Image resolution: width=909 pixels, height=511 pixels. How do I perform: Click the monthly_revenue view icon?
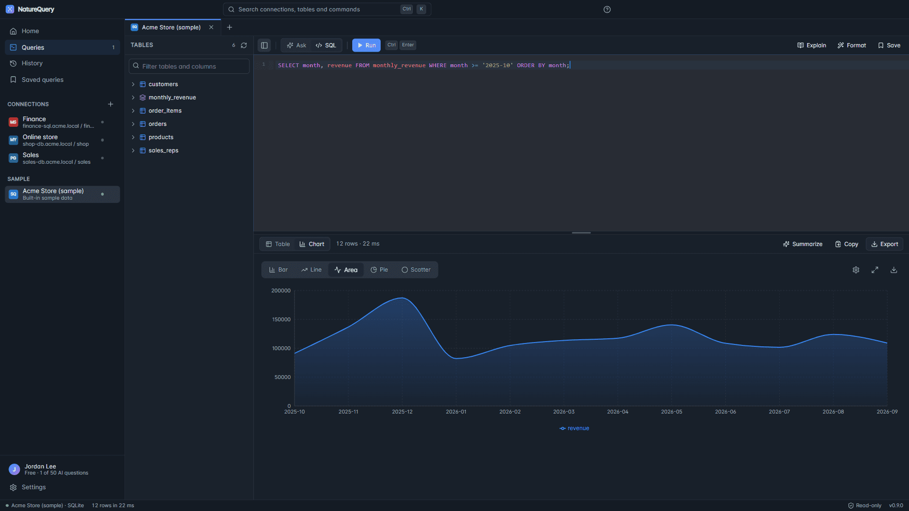click(x=143, y=97)
